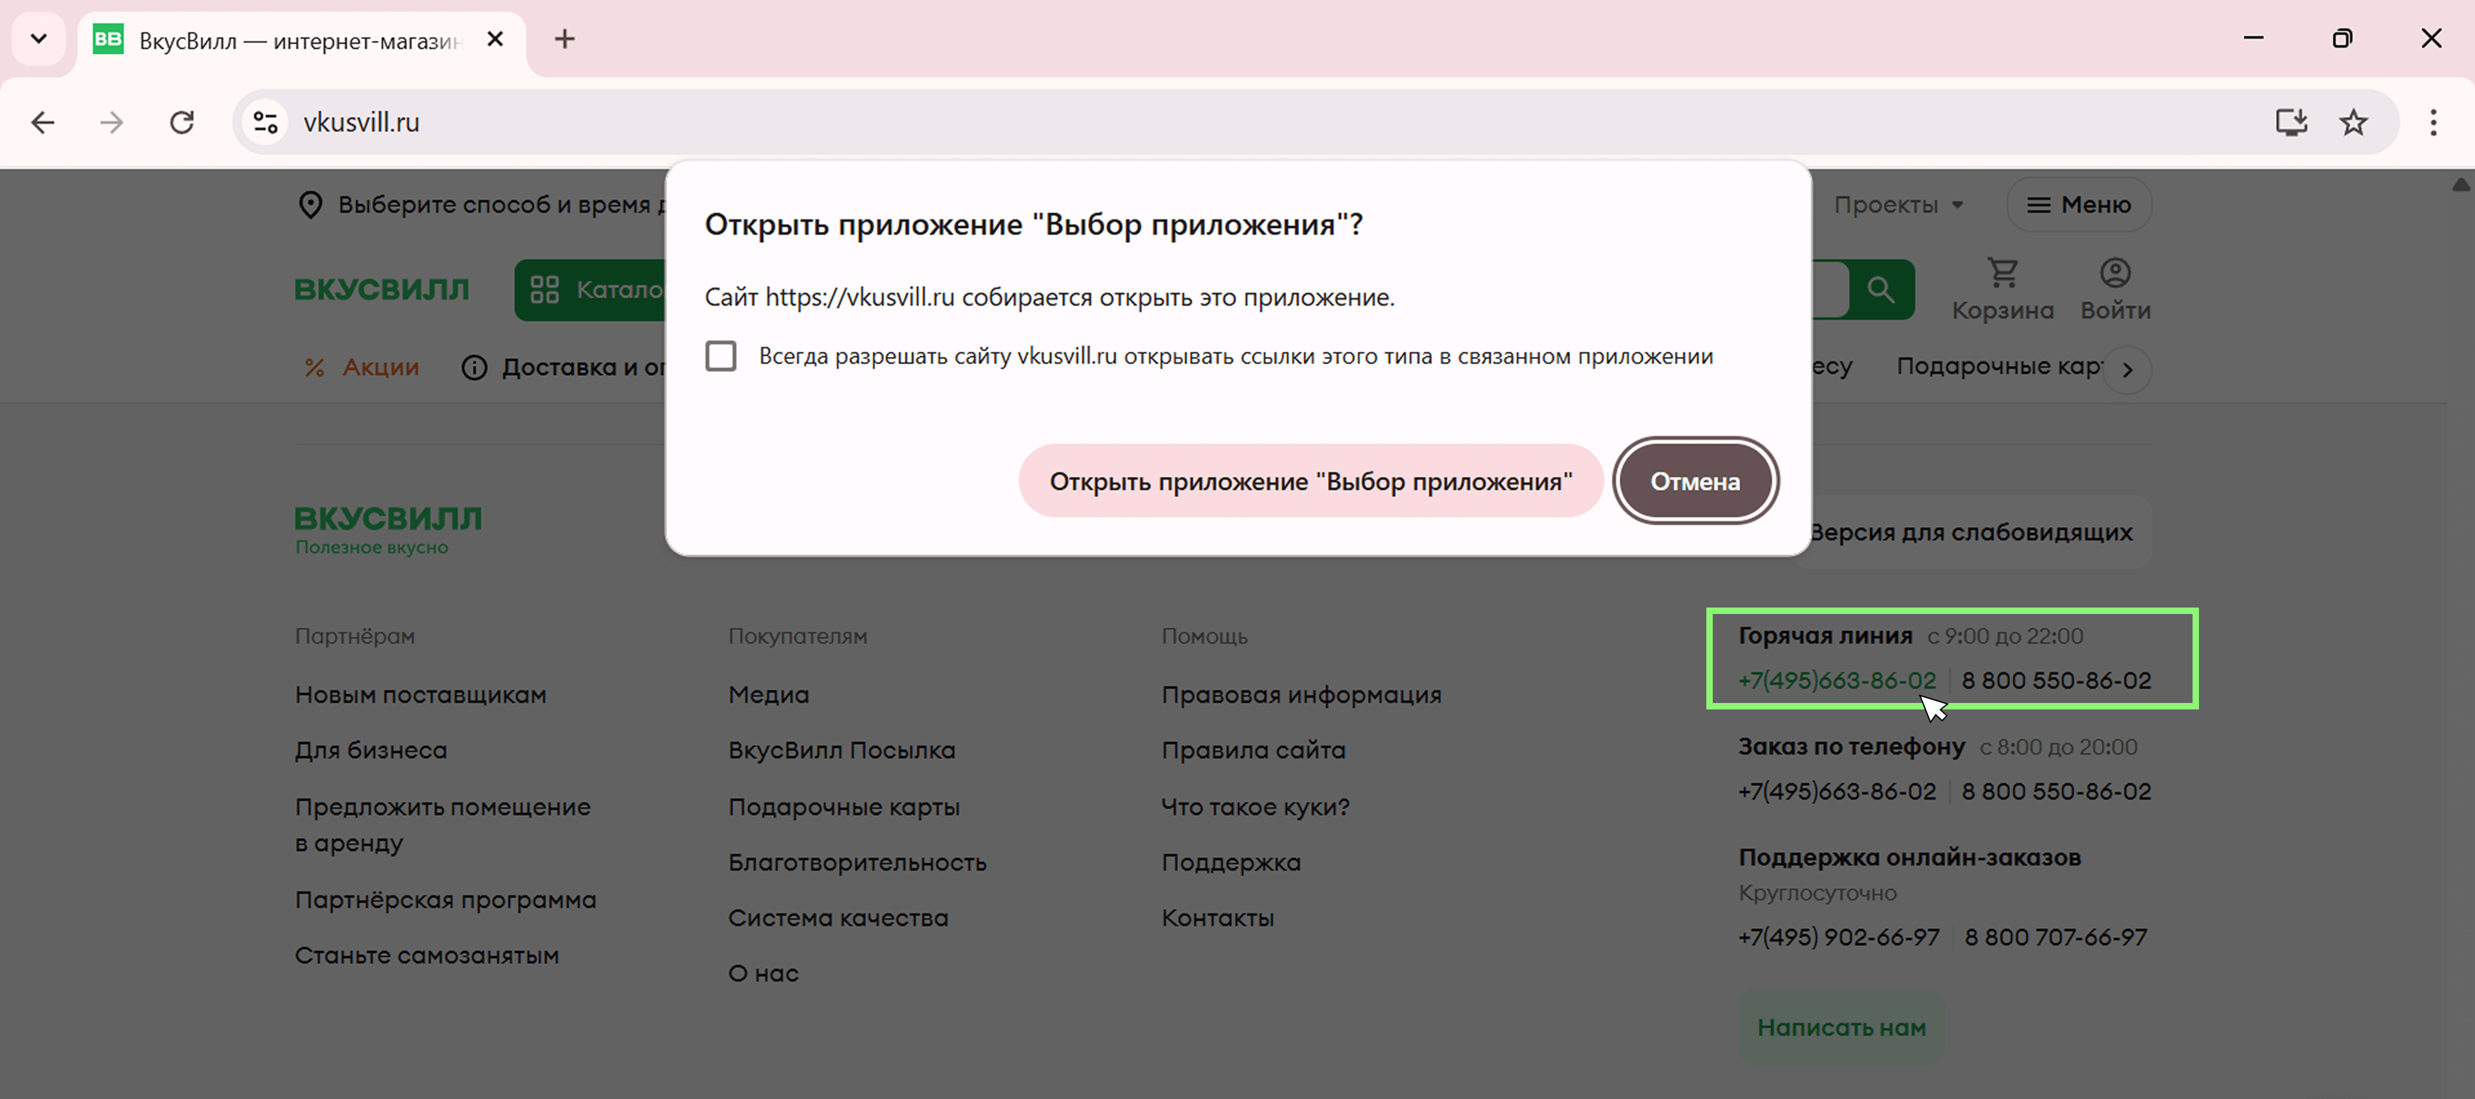Minimize the Chrome window

[2253, 39]
